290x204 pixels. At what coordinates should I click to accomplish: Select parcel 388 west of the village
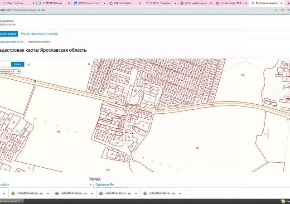[59, 131]
